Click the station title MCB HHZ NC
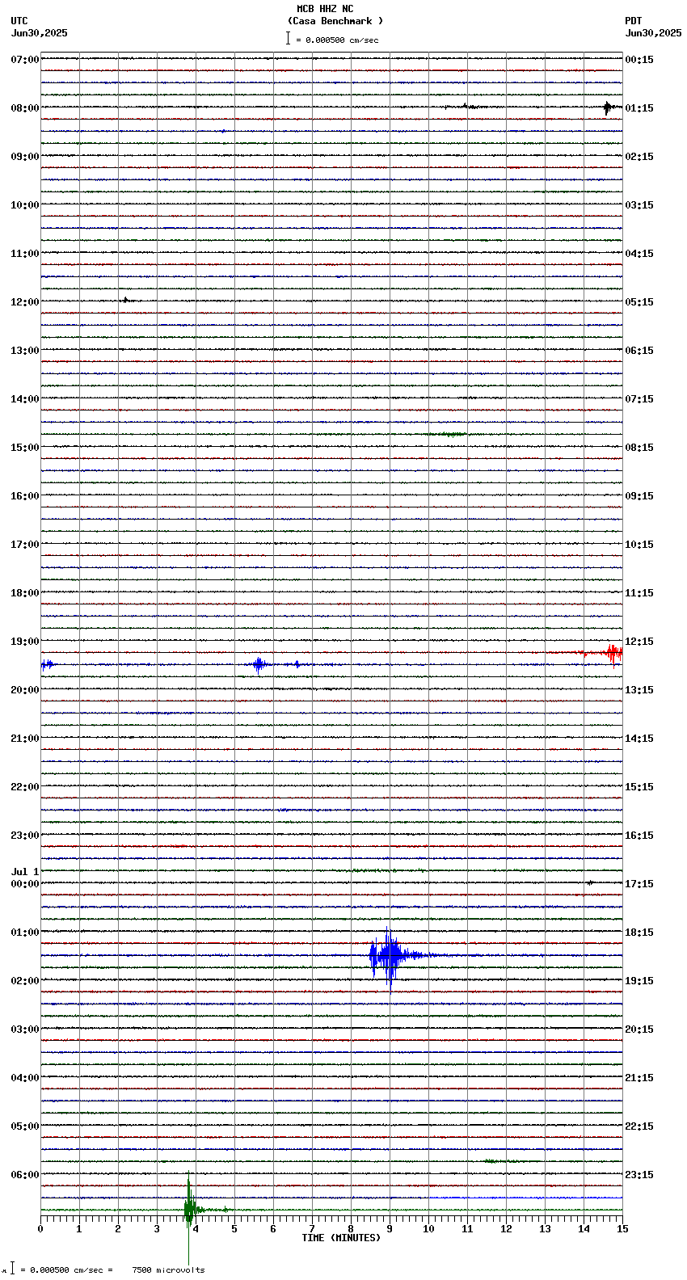 (x=325, y=9)
